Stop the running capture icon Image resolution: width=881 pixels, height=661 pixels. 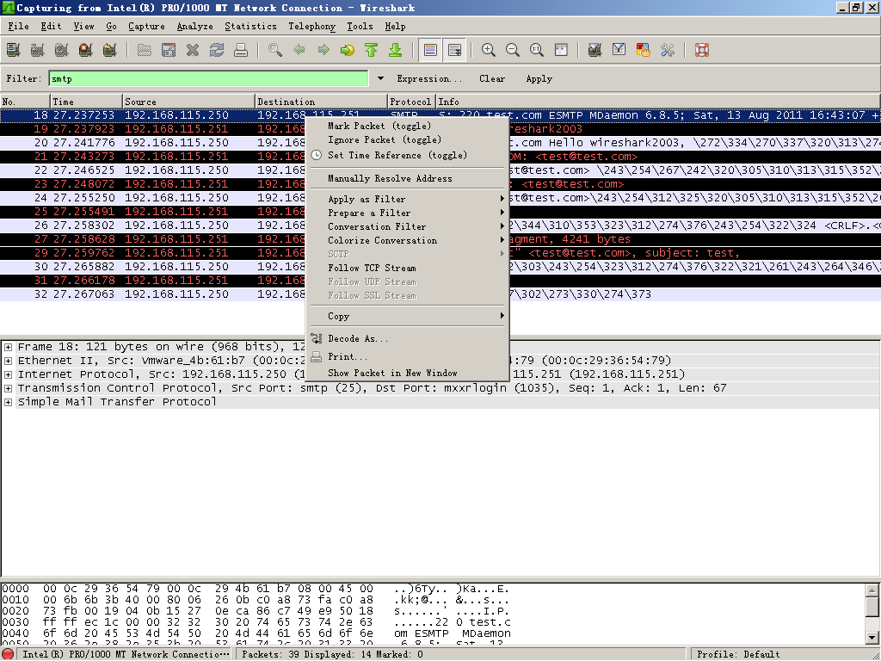pyautogui.click(x=86, y=50)
